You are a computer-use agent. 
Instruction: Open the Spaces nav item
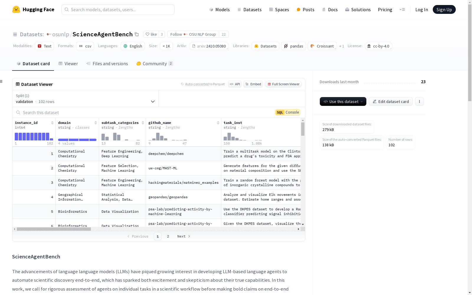click(279, 9)
